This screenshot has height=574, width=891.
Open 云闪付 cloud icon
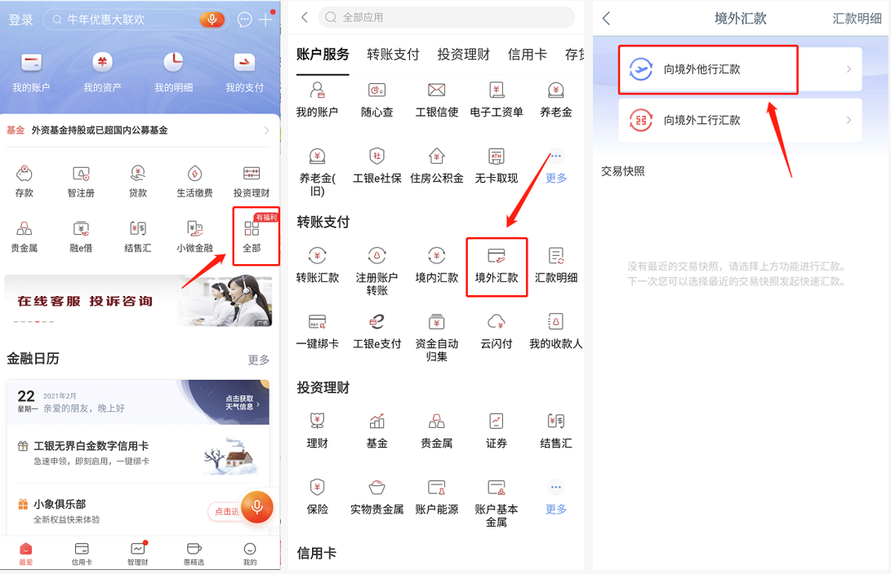pos(496,321)
